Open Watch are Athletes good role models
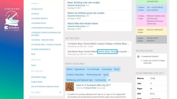Viewport: 177px width, 99px height. pyautogui.click(x=86, y=13)
